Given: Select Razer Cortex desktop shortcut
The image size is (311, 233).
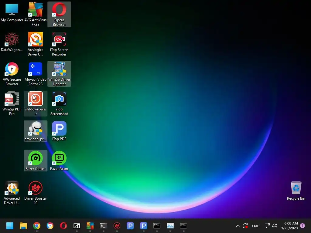Looking at the screenshot, I should (x=35, y=161).
